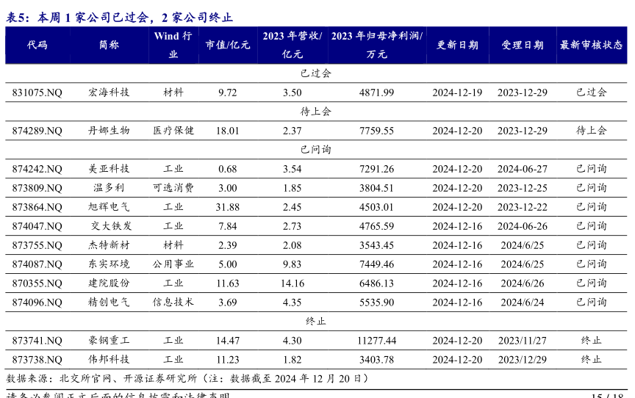Click net profit value 4765.59

pyautogui.click(x=376, y=226)
